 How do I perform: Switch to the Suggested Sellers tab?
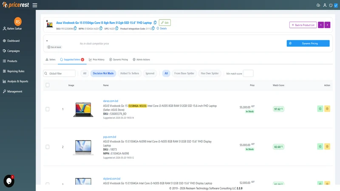coord(72,59)
